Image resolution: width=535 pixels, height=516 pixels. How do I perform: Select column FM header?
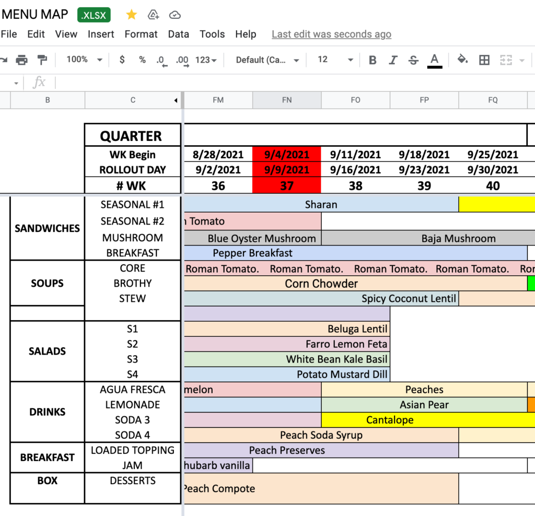pos(218,100)
